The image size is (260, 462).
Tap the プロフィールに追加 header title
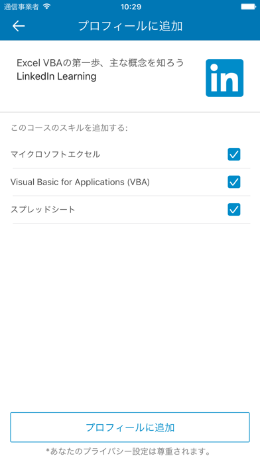(x=130, y=27)
